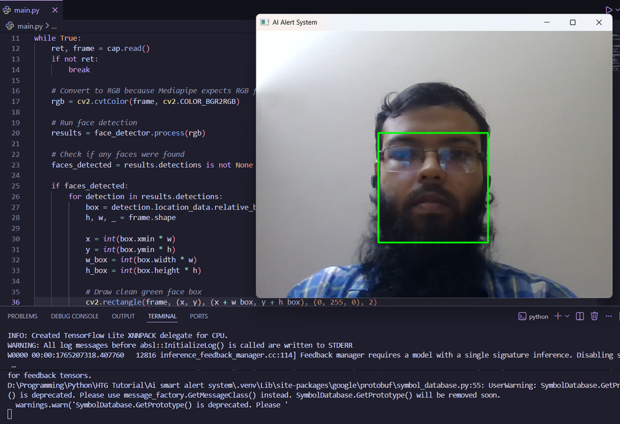This screenshot has height=424, width=620.
Task: Open the DEBUG CONSOLE tab
Action: coord(75,316)
